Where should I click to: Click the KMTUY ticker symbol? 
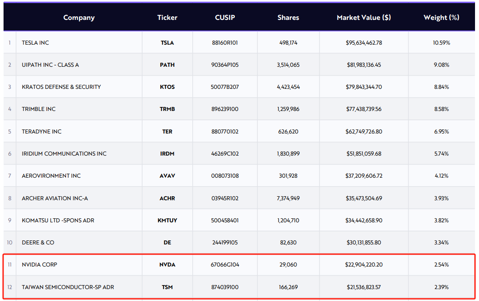[x=167, y=220]
